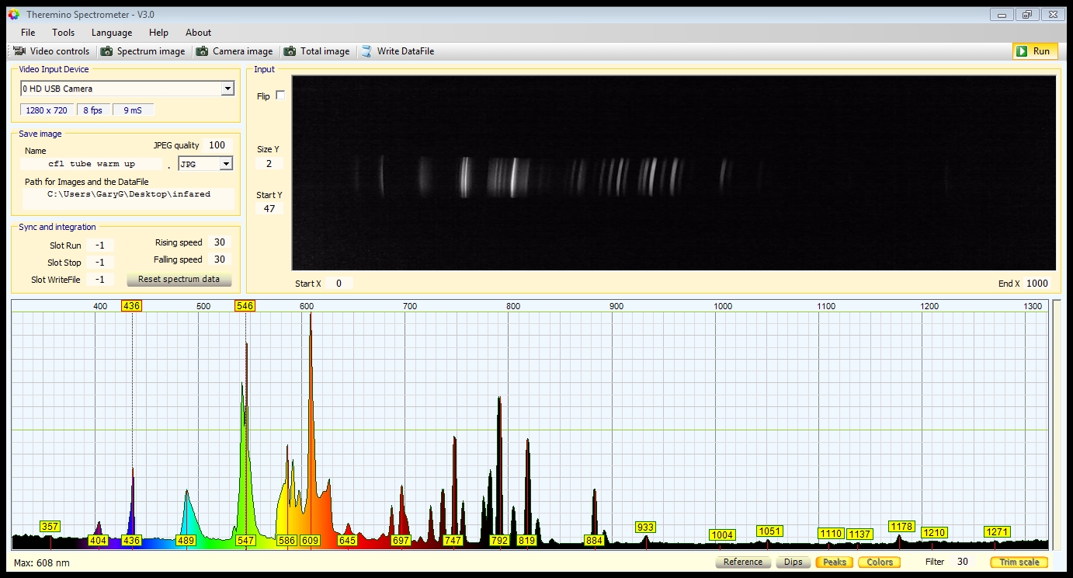Enable the Dips display button
This screenshot has width=1073, height=578.
click(793, 562)
